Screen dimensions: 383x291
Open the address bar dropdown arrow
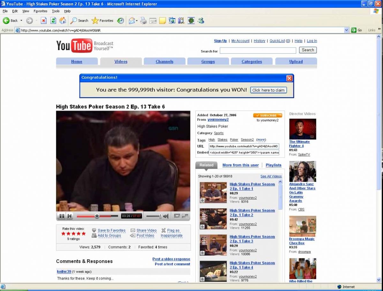click(347, 30)
